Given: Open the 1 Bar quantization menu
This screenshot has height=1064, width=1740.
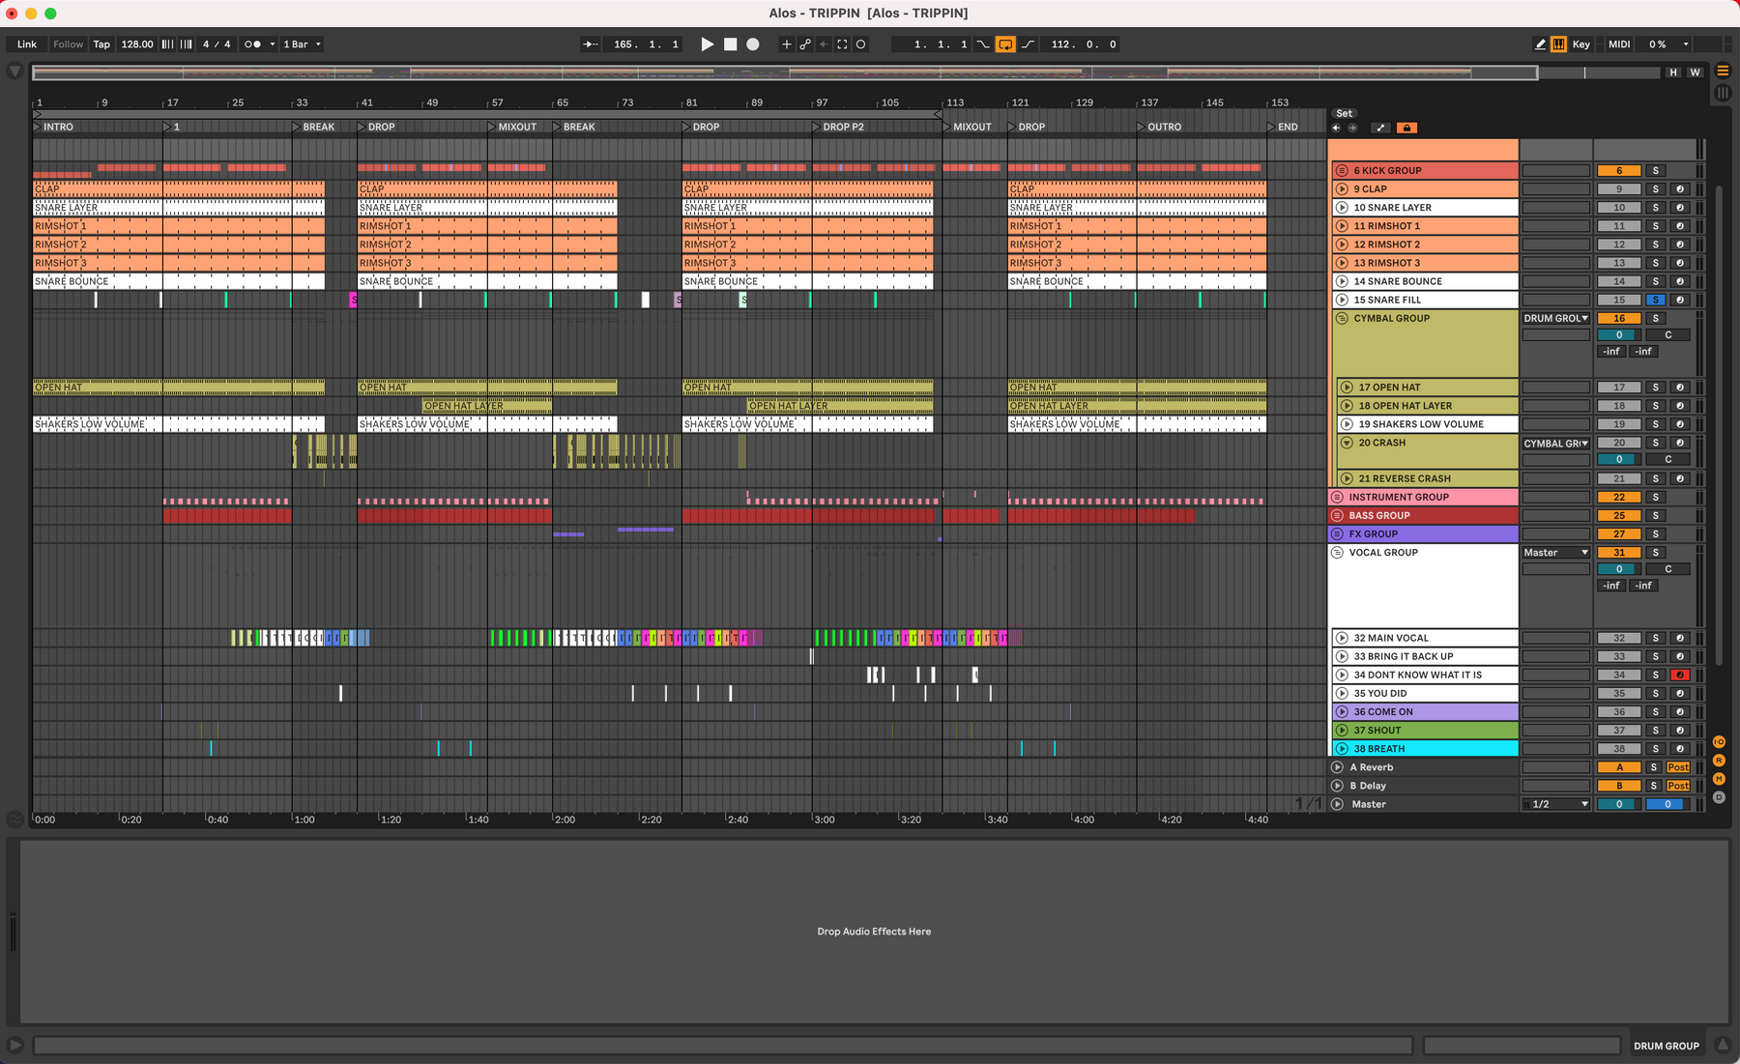Looking at the screenshot, I should [303, 44].
